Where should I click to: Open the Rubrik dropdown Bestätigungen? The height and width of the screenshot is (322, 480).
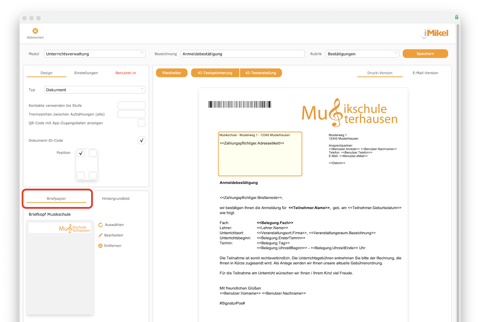pos(362,54)
